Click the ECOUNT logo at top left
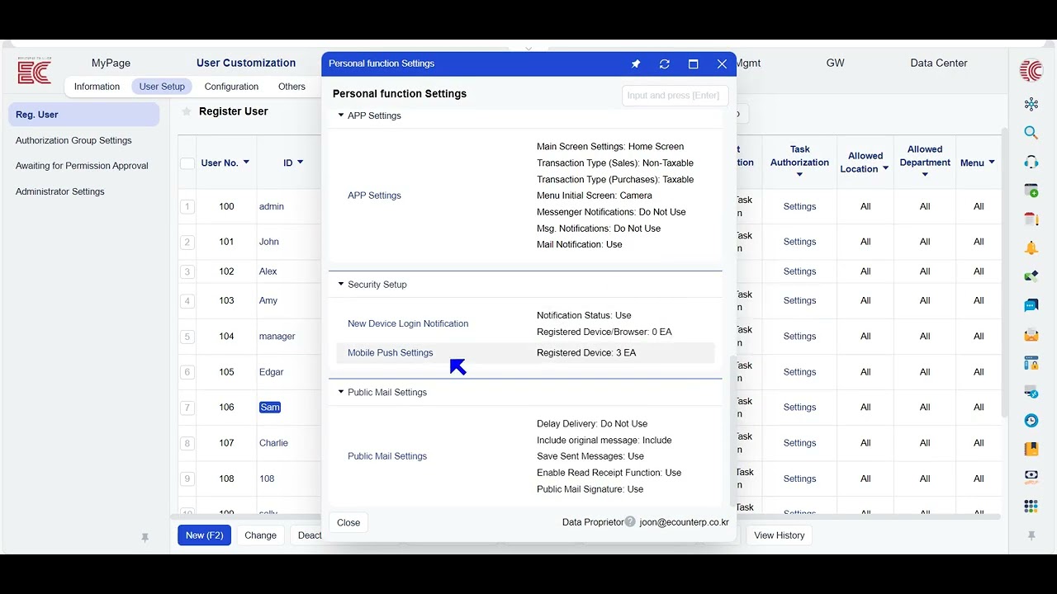The width and height of the screenshot is (1057, 594). pos(35,72)
